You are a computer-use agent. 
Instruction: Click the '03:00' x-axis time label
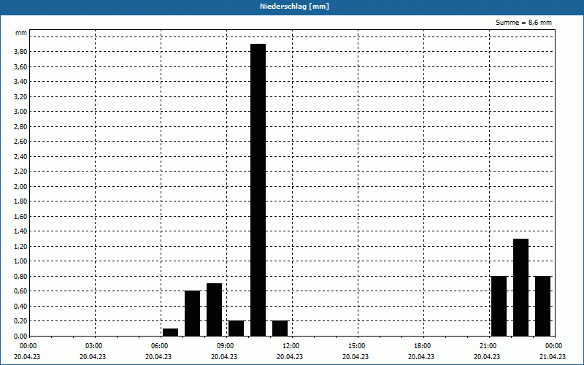pyautogui.click(x=93, y=346)
